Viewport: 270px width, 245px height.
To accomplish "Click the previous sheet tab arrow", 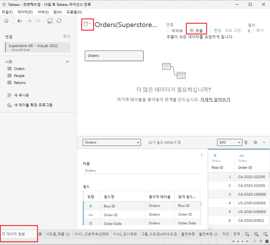I will (238, 242).
